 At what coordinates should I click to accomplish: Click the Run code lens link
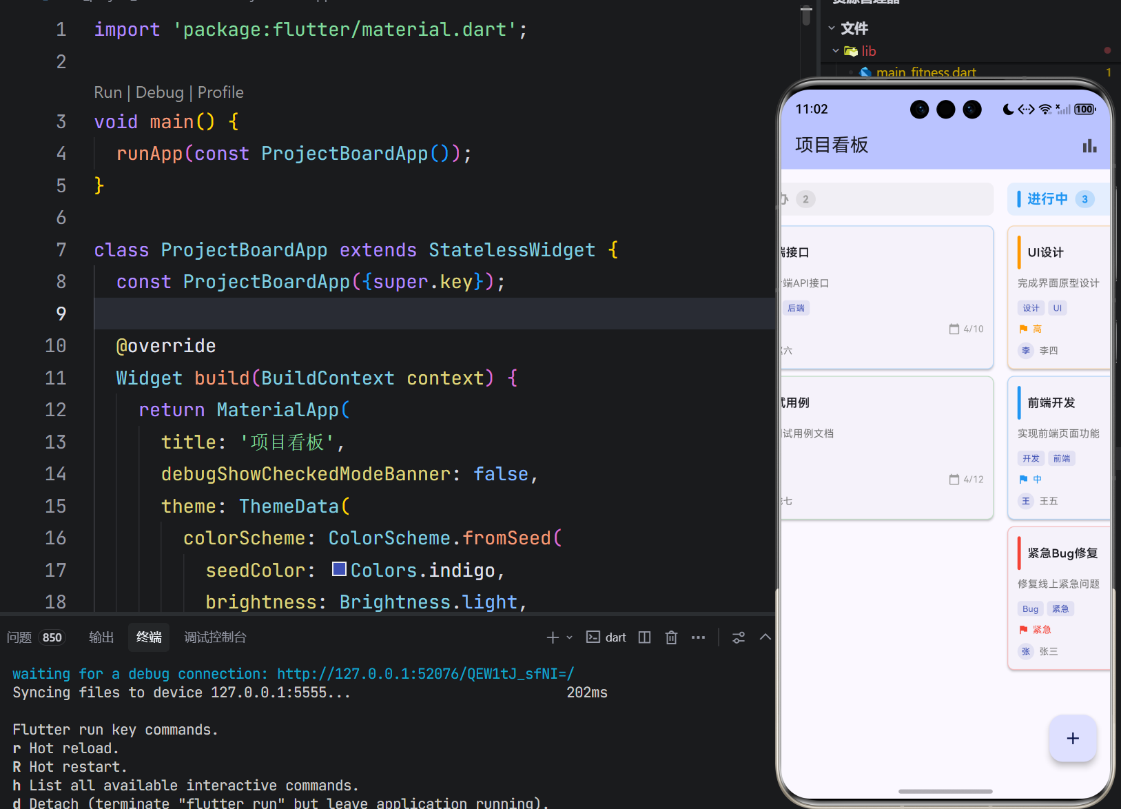[107, 92]
